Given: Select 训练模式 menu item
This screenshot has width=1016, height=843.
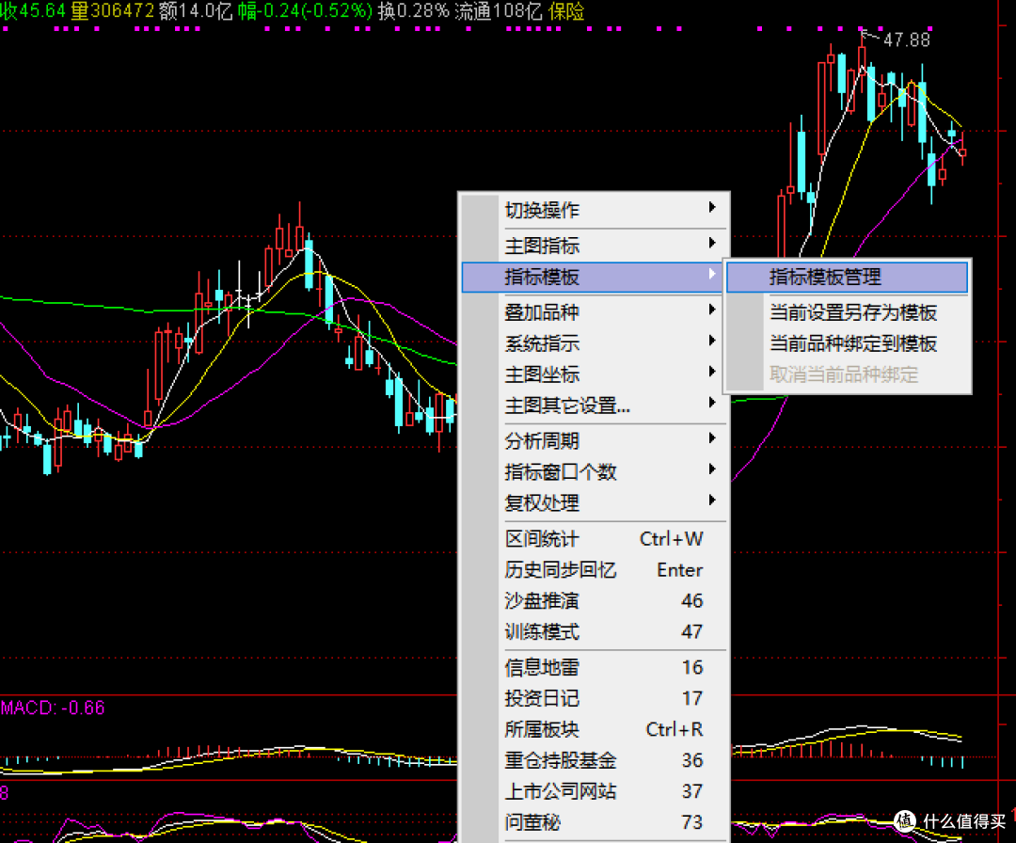Looking at the screenshot, I should [x=595, y=631].
